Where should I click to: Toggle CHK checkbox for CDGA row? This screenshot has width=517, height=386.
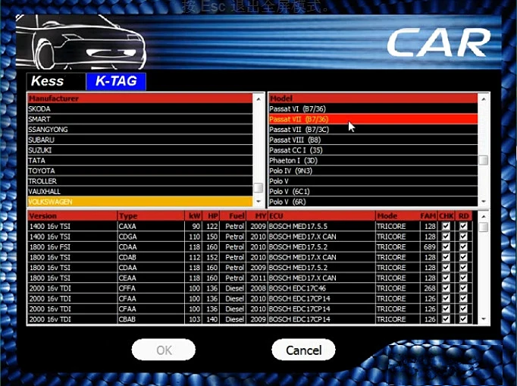coord(446,237)
